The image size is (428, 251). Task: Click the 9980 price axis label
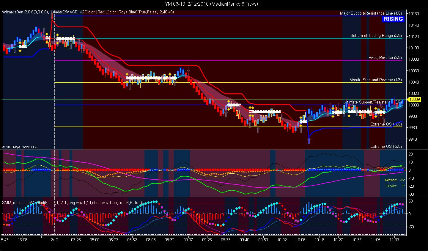[x=413, y=117]
